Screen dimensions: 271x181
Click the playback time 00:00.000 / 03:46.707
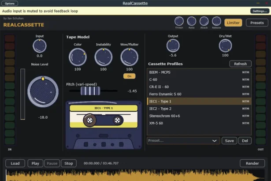(x=101, y=163)
